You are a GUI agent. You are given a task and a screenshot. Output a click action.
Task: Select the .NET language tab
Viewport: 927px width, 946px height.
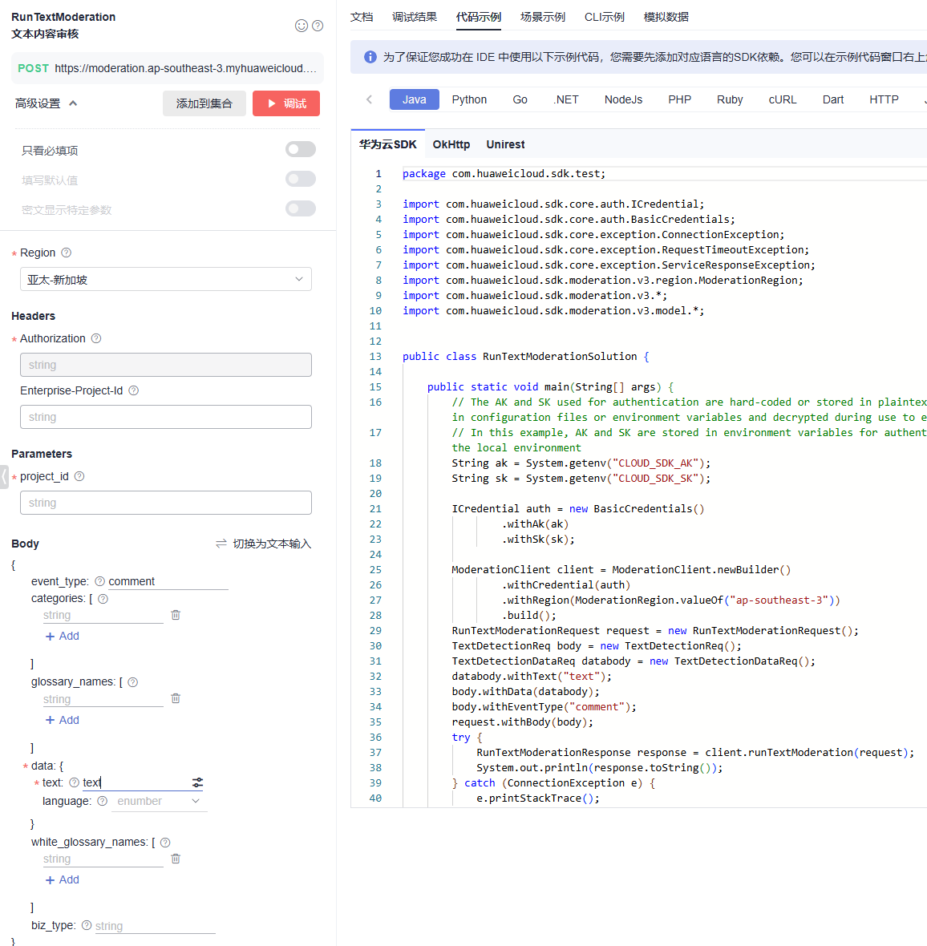point(565,99)
